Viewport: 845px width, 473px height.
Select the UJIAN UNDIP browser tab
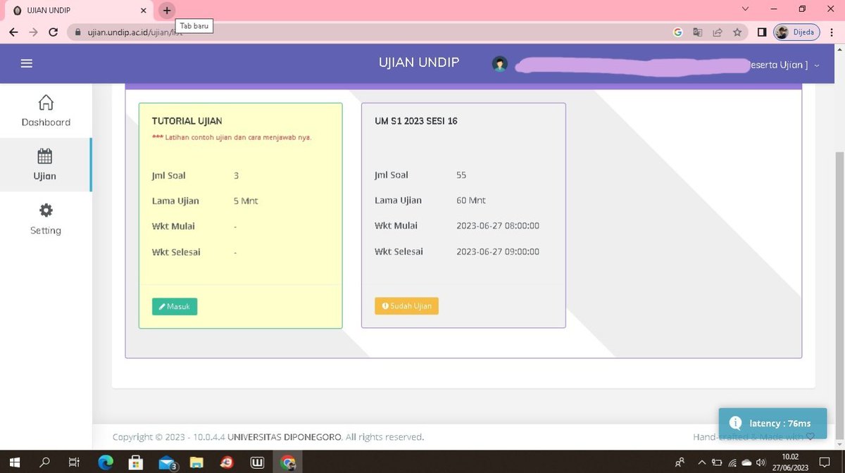pos(77,11)
